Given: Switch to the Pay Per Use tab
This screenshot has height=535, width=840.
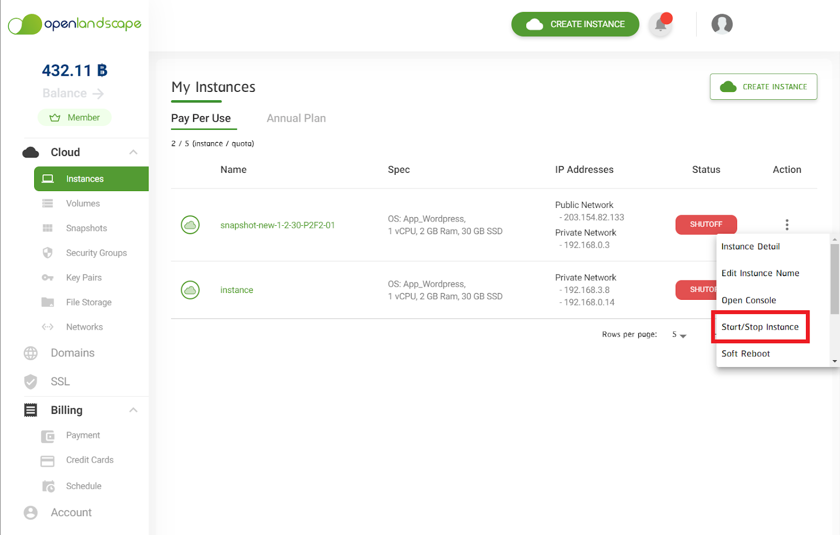Looking at the screenshot, I should pyautogui.click(x=201, y=118).
